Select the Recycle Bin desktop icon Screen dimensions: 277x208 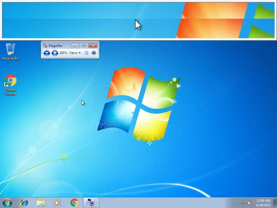pyautogui.click(x=11, y=52)
